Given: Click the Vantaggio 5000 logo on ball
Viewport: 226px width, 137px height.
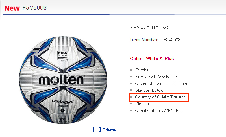Looking at the screenshot, I should click(63, 104).
